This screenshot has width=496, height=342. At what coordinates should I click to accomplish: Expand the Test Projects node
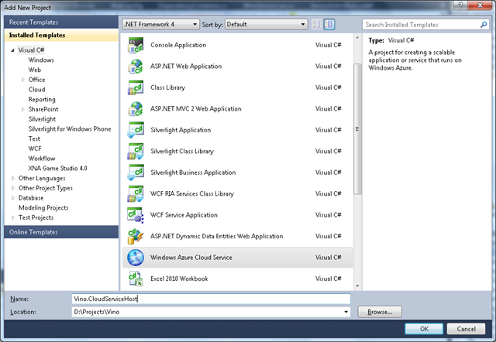[13, 217]
